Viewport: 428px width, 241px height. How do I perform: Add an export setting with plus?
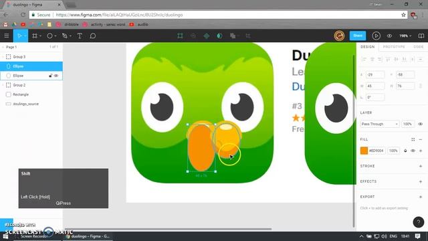[x=421, y=197]
